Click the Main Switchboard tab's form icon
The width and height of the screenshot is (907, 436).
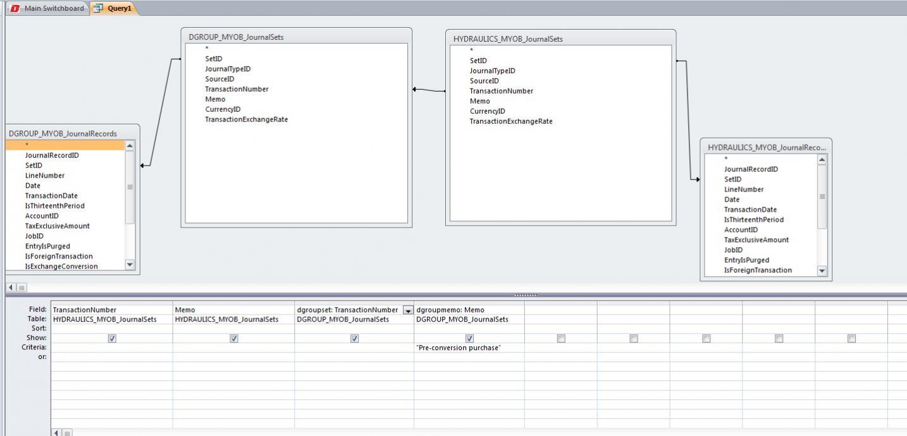[15, 8]
